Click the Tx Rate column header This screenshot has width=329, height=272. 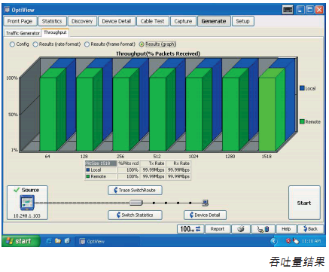click(153, 164)
